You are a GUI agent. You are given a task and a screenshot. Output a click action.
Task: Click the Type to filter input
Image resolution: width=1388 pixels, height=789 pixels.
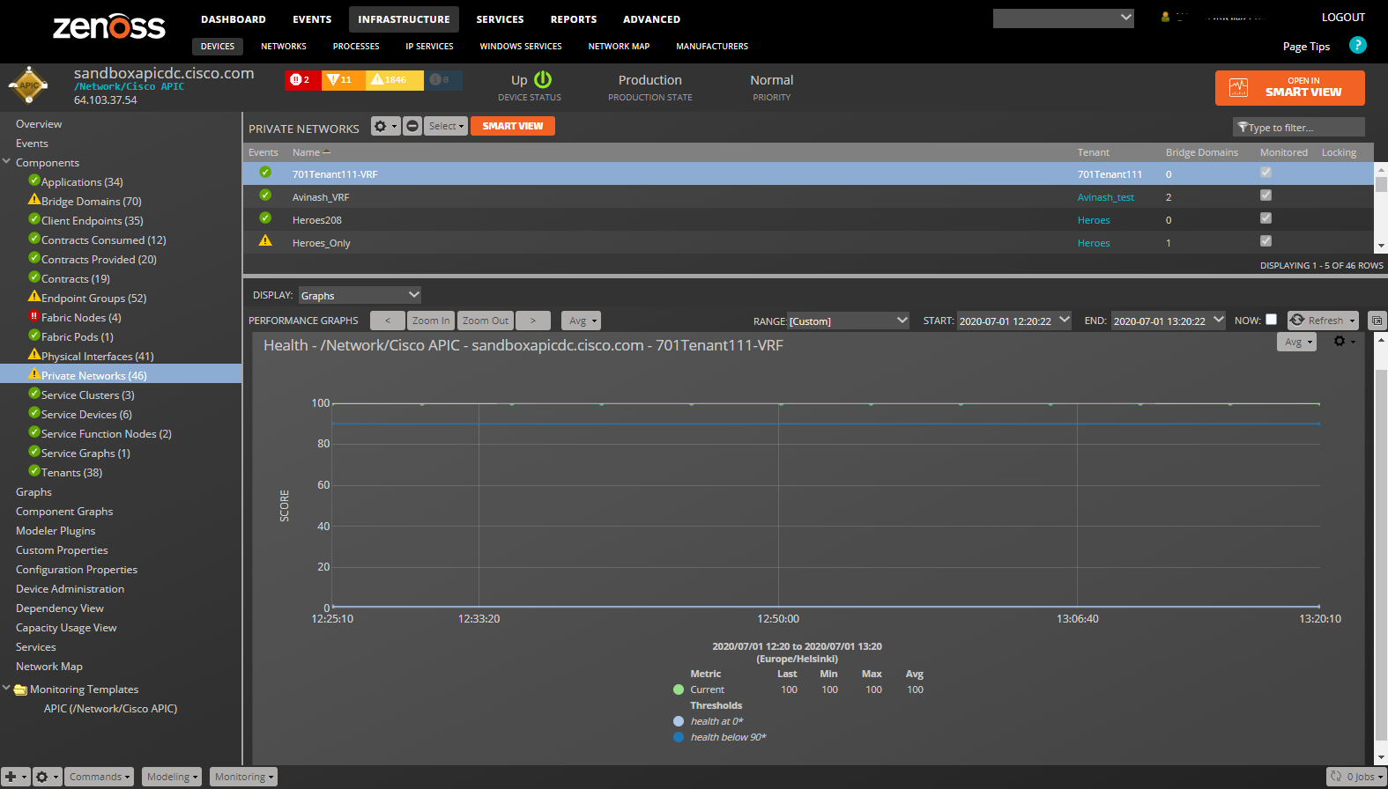[x=1299, y=128]
